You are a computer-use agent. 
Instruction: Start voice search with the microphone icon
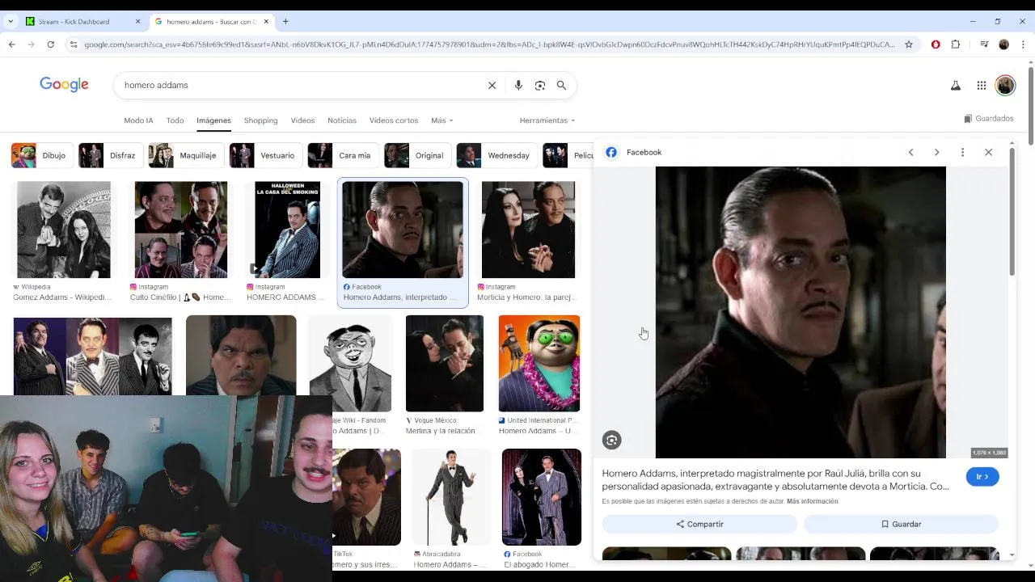pos(518,85)
